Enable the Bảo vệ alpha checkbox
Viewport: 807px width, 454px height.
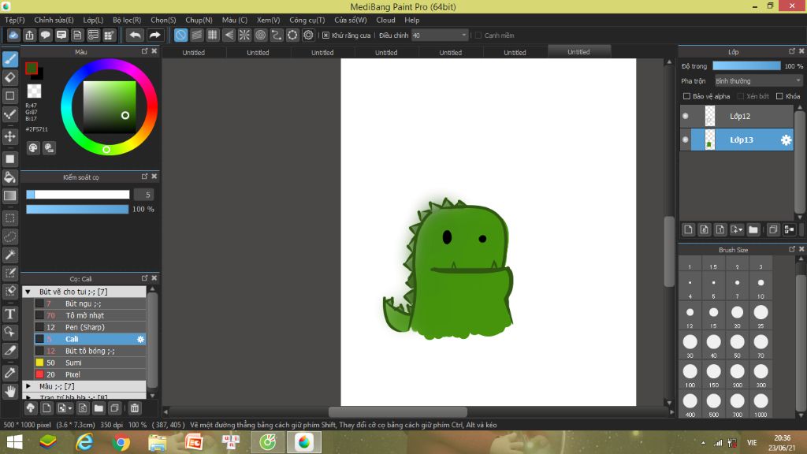click(686, 96)
